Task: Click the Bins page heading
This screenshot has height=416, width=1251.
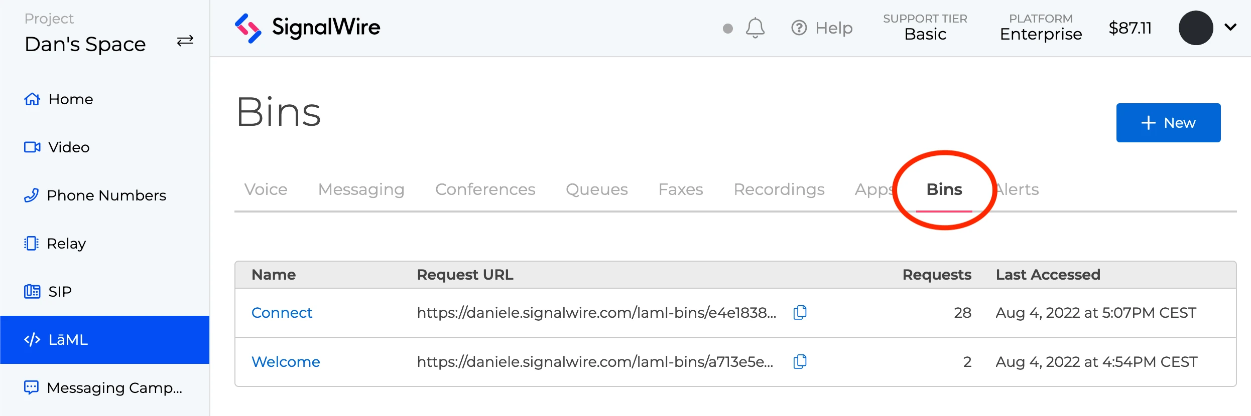Action: [x=279, y=112]
